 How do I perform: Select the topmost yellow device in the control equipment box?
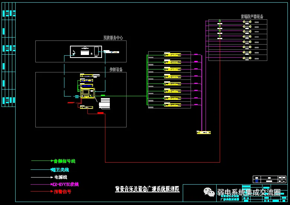click(x=86, y=75)
